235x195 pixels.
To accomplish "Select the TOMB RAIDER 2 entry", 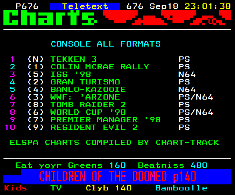I will point(88,105).
